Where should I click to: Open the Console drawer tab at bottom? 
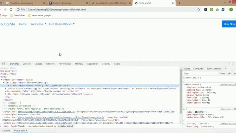click(x=6, y=130)
